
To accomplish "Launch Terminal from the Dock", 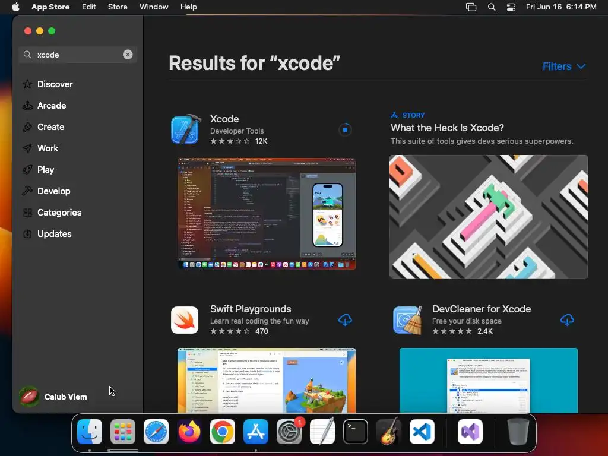I will [x=356, y=432].
